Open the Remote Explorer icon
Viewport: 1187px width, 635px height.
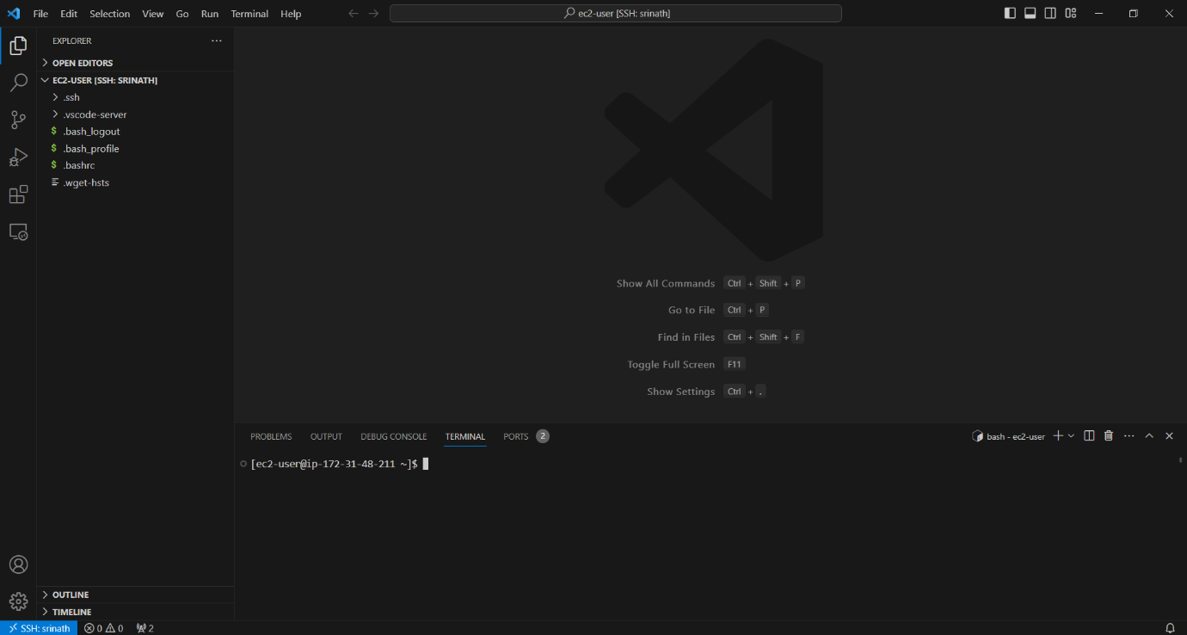pyautogui.click(x=18, y=232)
